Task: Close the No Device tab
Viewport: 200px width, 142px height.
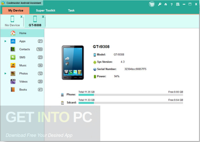Action: pos(21,17)
